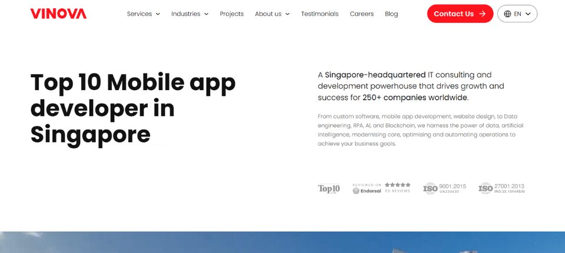Click the paragraph starting From custom software
The width and height of the screenshot is (565, 253).
tap(420, 130)
